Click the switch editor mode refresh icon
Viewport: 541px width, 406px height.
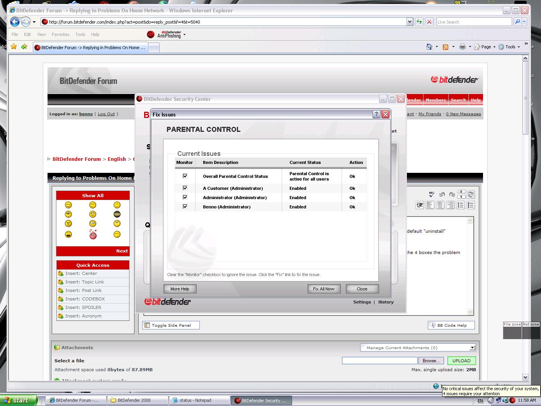coord(471,194)
